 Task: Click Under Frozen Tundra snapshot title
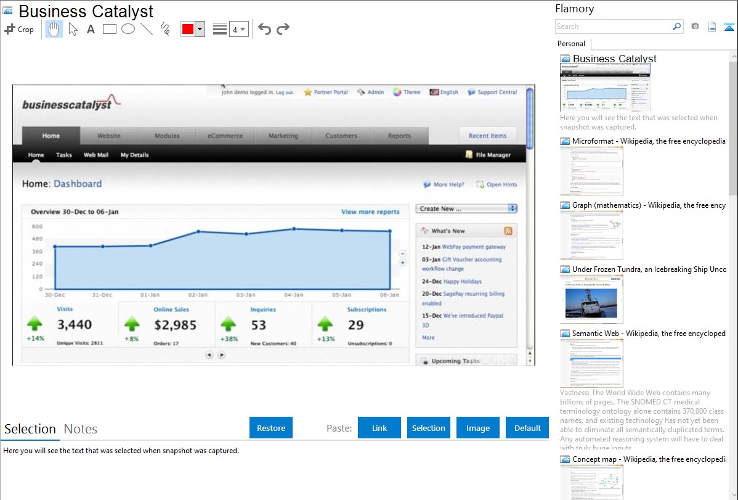[649, 269]
